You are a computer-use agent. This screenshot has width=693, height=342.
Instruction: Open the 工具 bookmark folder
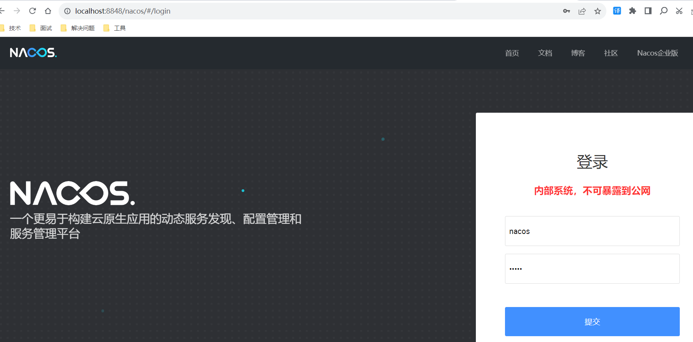[115, 28]
